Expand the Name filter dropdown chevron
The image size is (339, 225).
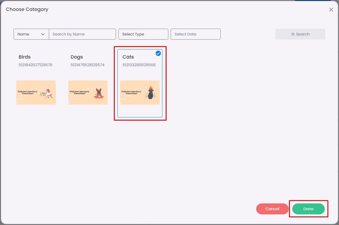43,34
